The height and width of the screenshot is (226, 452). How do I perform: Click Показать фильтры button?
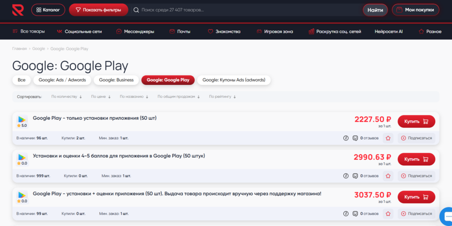[x=98, y=10]
